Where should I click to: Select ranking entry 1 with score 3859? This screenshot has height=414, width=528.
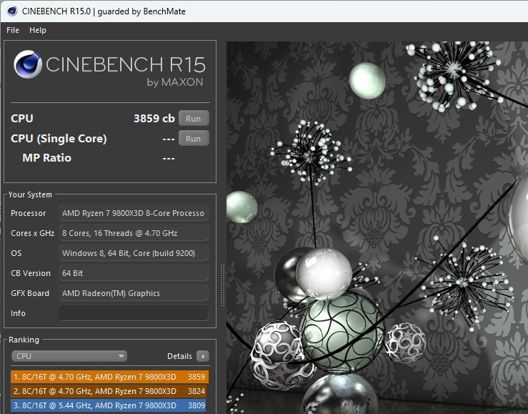[109, 377]
